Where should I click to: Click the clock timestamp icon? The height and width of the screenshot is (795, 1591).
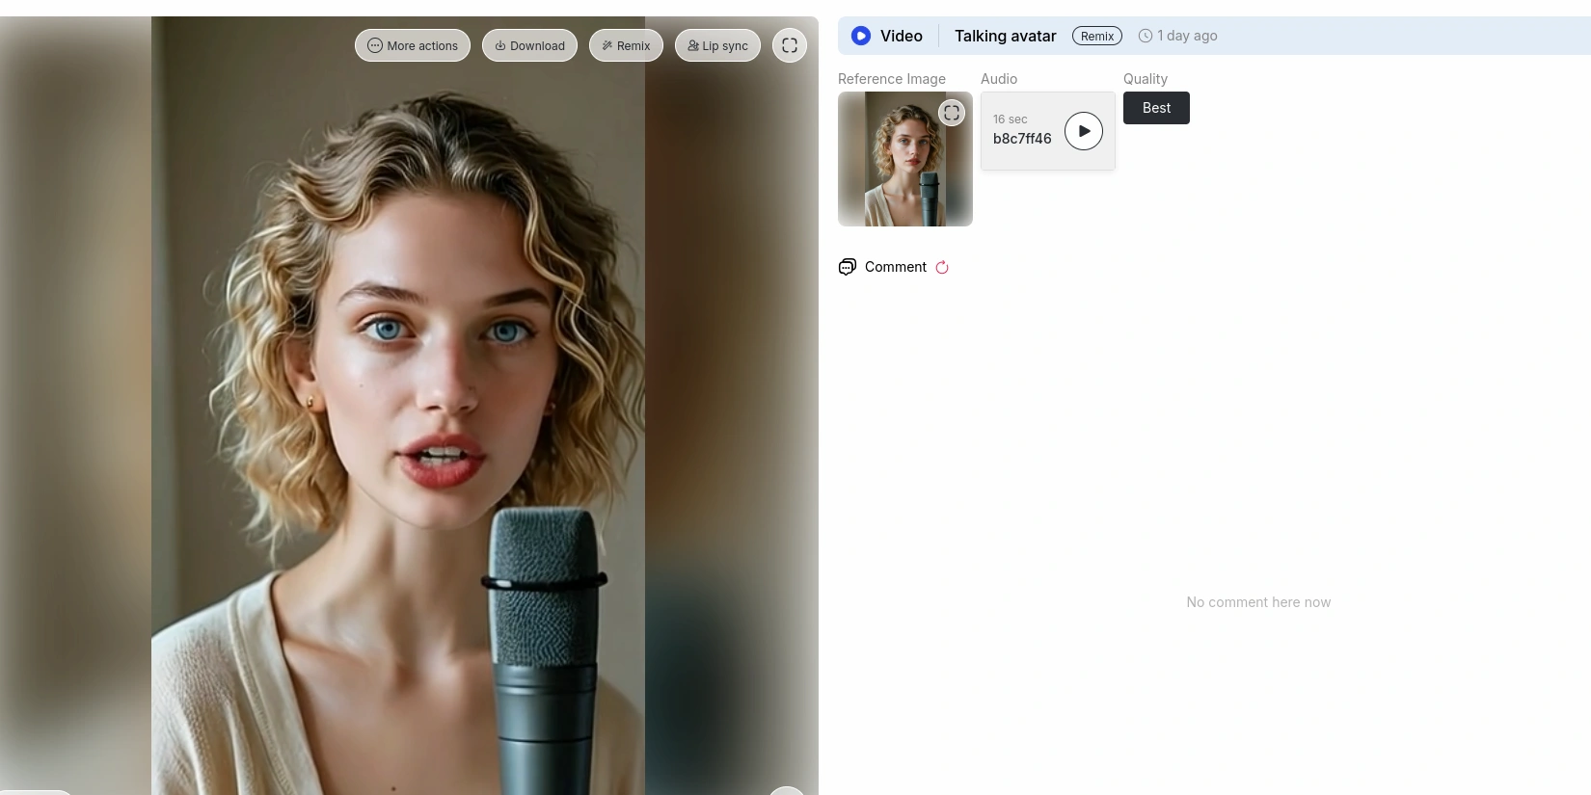[x=1146, y=36]
